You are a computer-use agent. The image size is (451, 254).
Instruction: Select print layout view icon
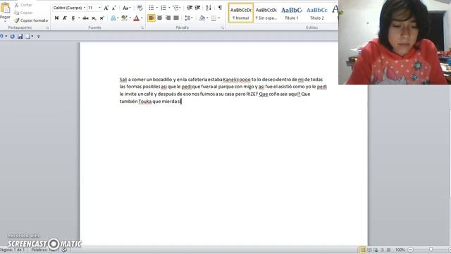(x=363, y=250)
